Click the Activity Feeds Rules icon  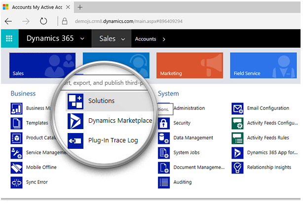pyautogui.click(x=237, y=138)
